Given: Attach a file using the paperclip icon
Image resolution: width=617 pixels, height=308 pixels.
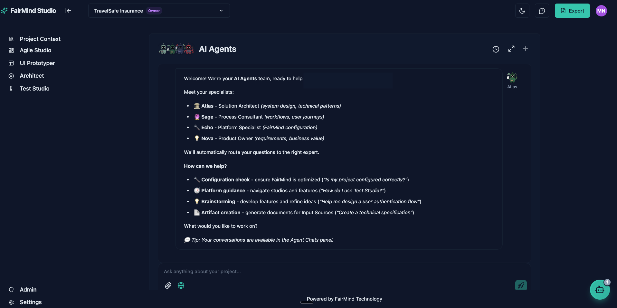Looking at the screenshot, I should [x=168, y=285].
